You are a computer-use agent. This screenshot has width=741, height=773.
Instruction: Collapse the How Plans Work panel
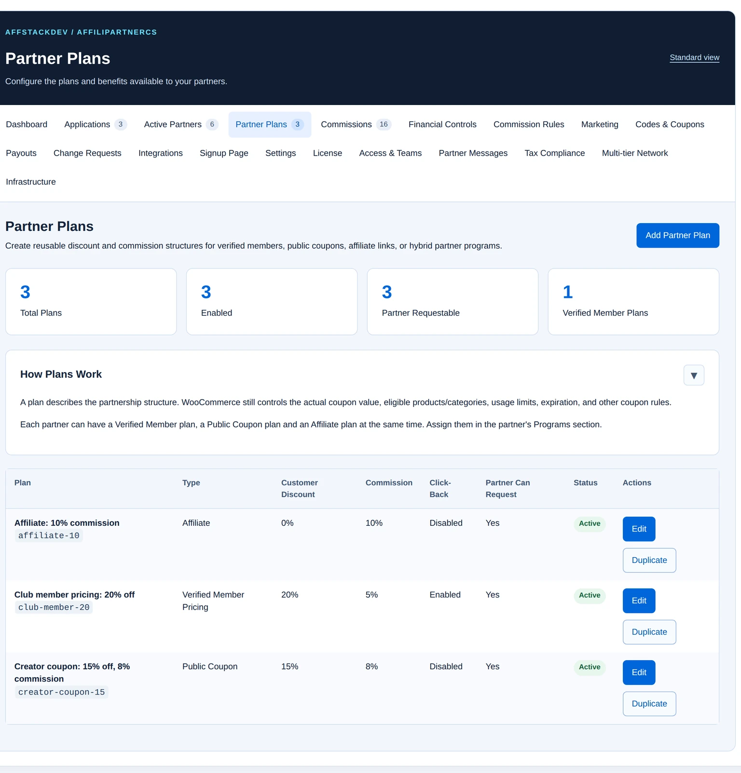pos(694,375)
